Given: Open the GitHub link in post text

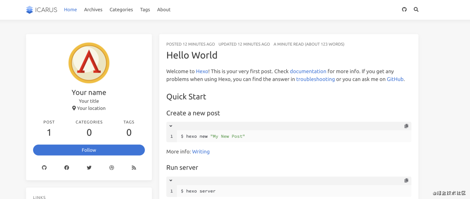Looking at the screenshot, I should (395, 80).
